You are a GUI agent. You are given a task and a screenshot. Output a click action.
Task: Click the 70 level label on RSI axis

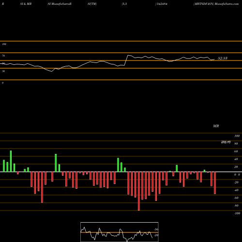pyautogui.click(x=3, y=56)
